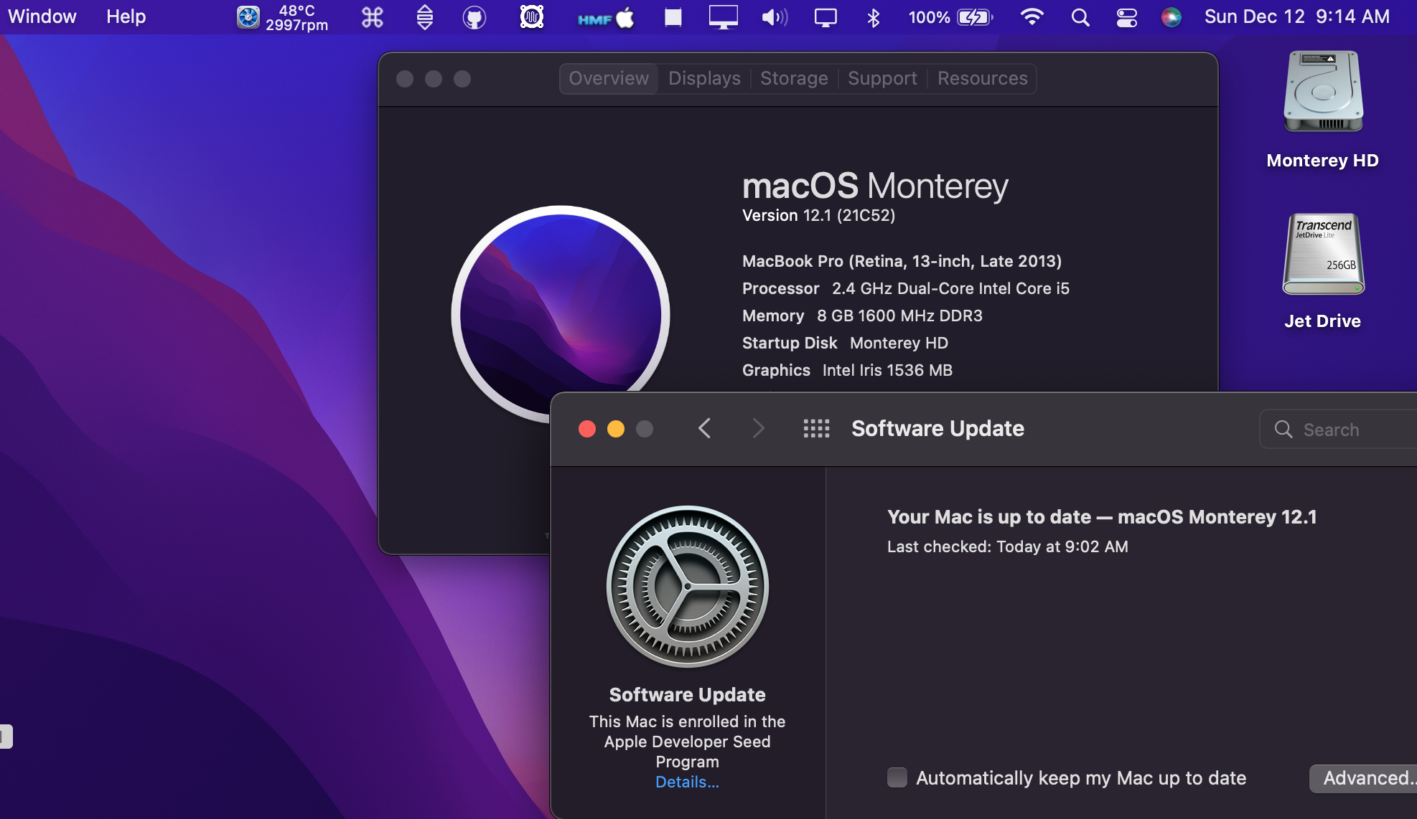Switch to the Displays tab
The image size is (1417, 819).
click(x=704, y=78)
